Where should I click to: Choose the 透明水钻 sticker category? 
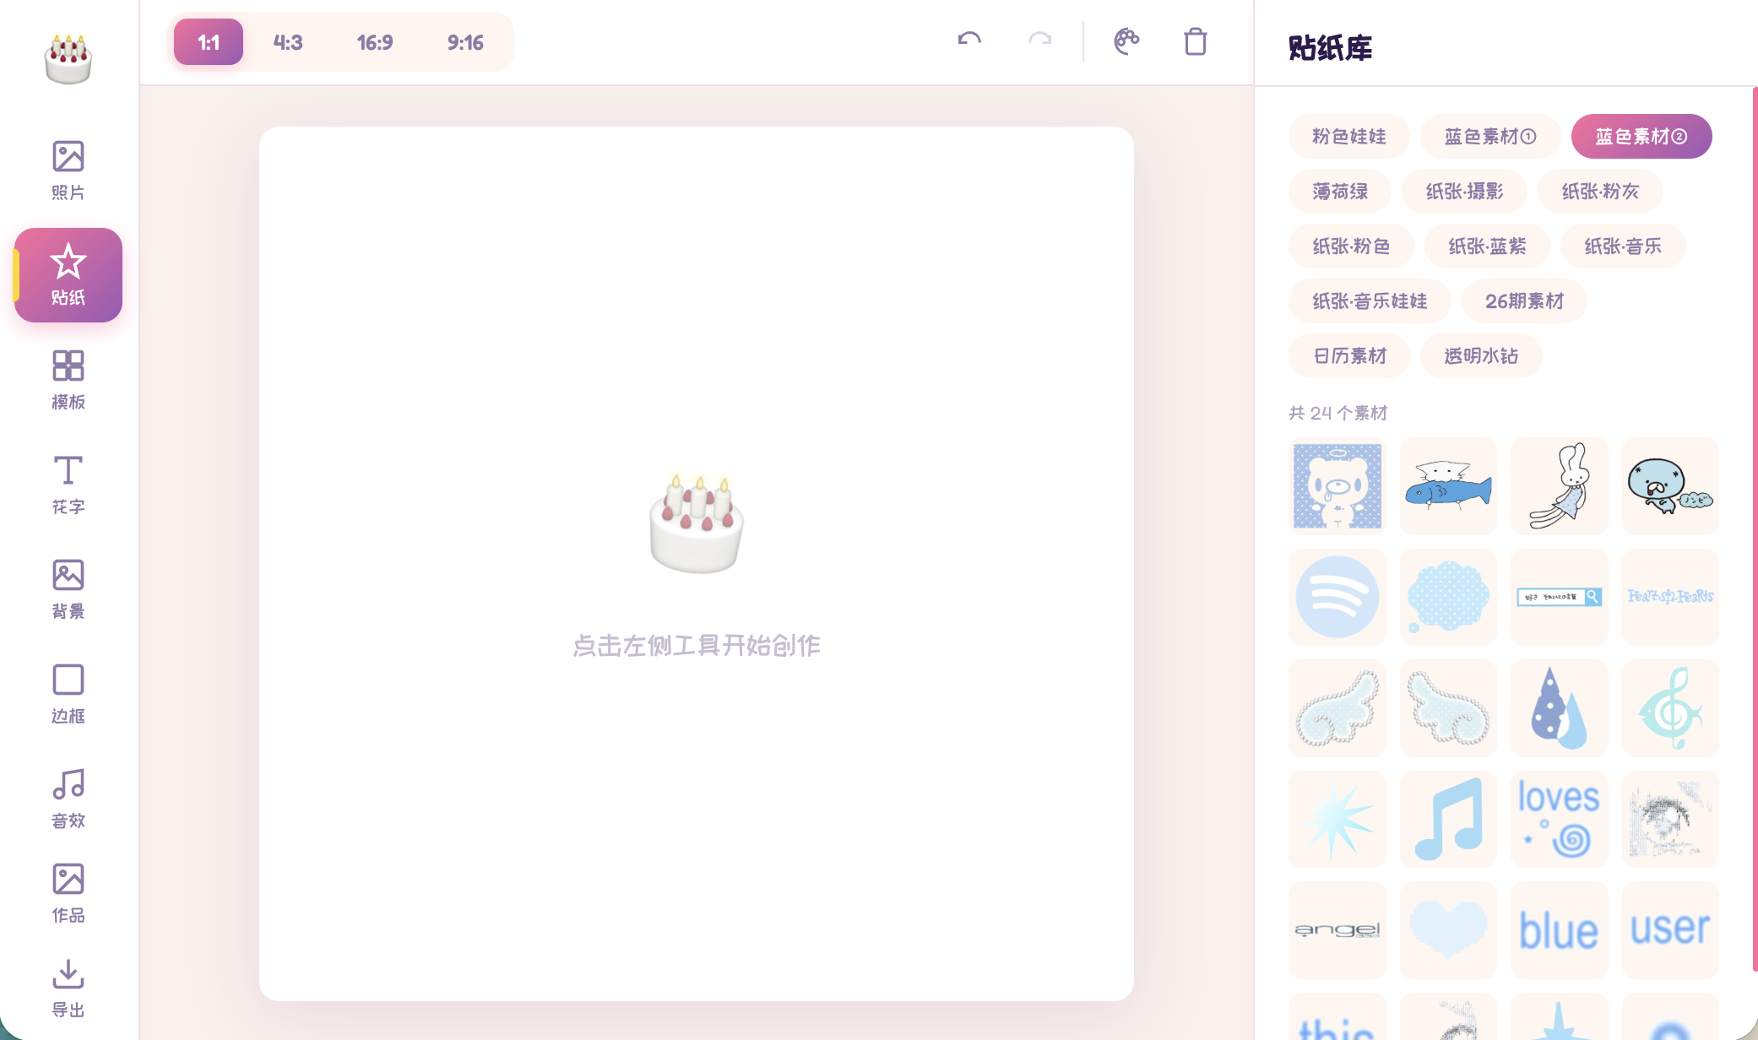click(1481, 355)
